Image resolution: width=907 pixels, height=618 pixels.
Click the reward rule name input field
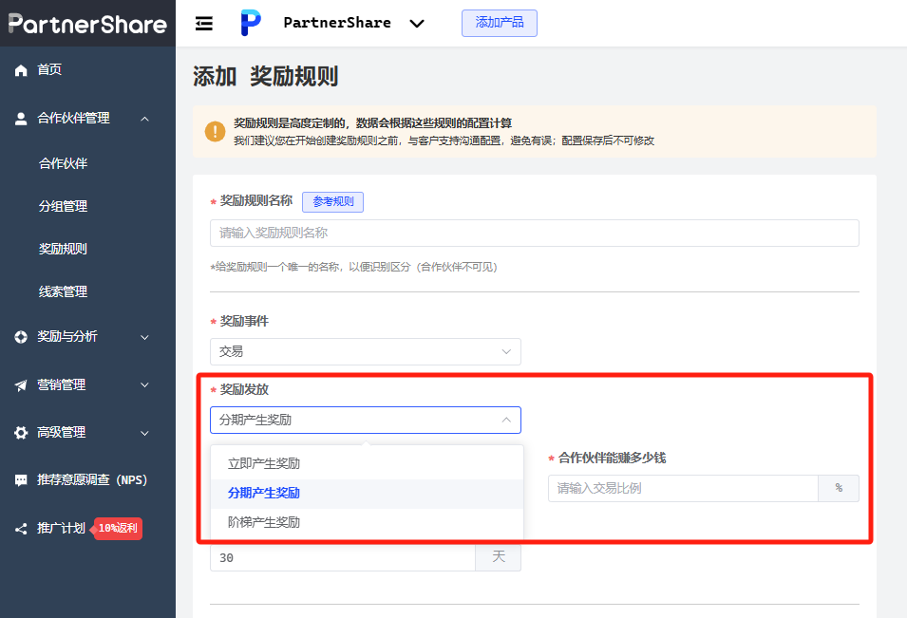point(534,233)
